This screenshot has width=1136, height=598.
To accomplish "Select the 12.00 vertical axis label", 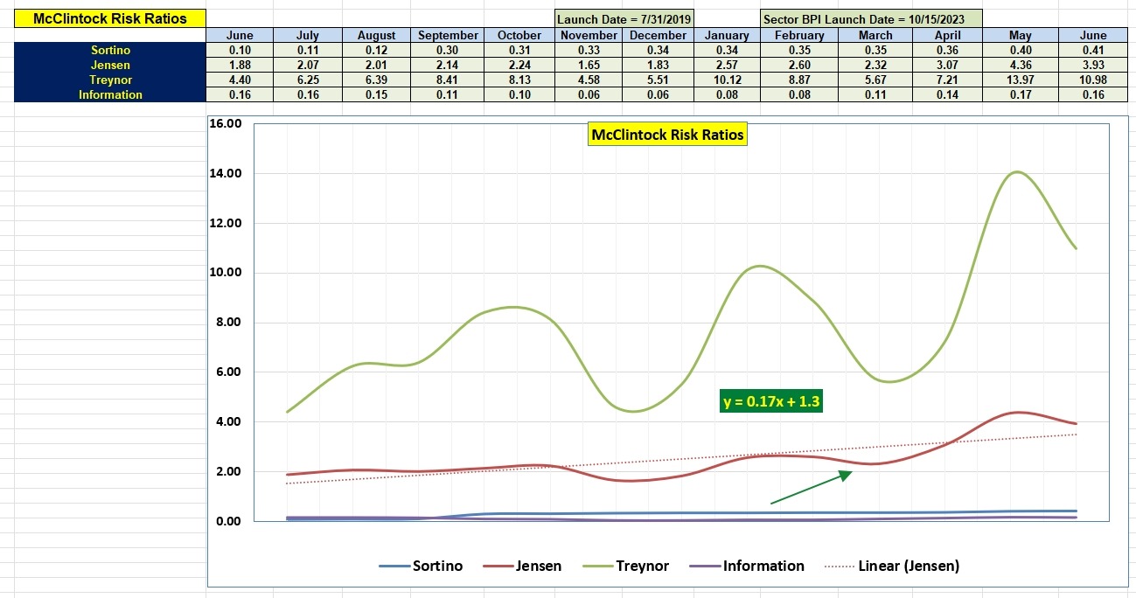I will pyautogui.click(x=226, y=223).
